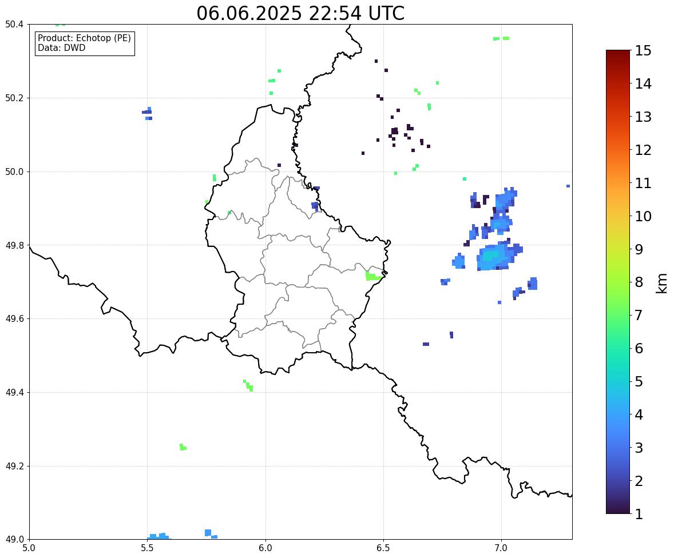The image size is (674, 558).
Task: Click the colorbar km axis label
Action: click(x=661, y=283)
